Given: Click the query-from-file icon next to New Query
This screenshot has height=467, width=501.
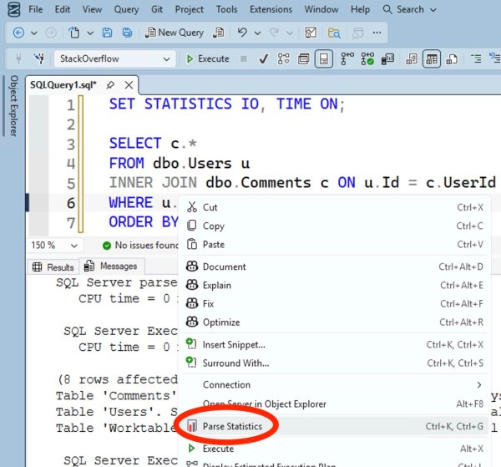Looking at the screenshot, I should coord(219,33).
